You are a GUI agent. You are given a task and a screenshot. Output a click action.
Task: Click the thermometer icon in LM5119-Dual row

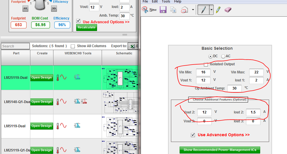pos(58,126)
